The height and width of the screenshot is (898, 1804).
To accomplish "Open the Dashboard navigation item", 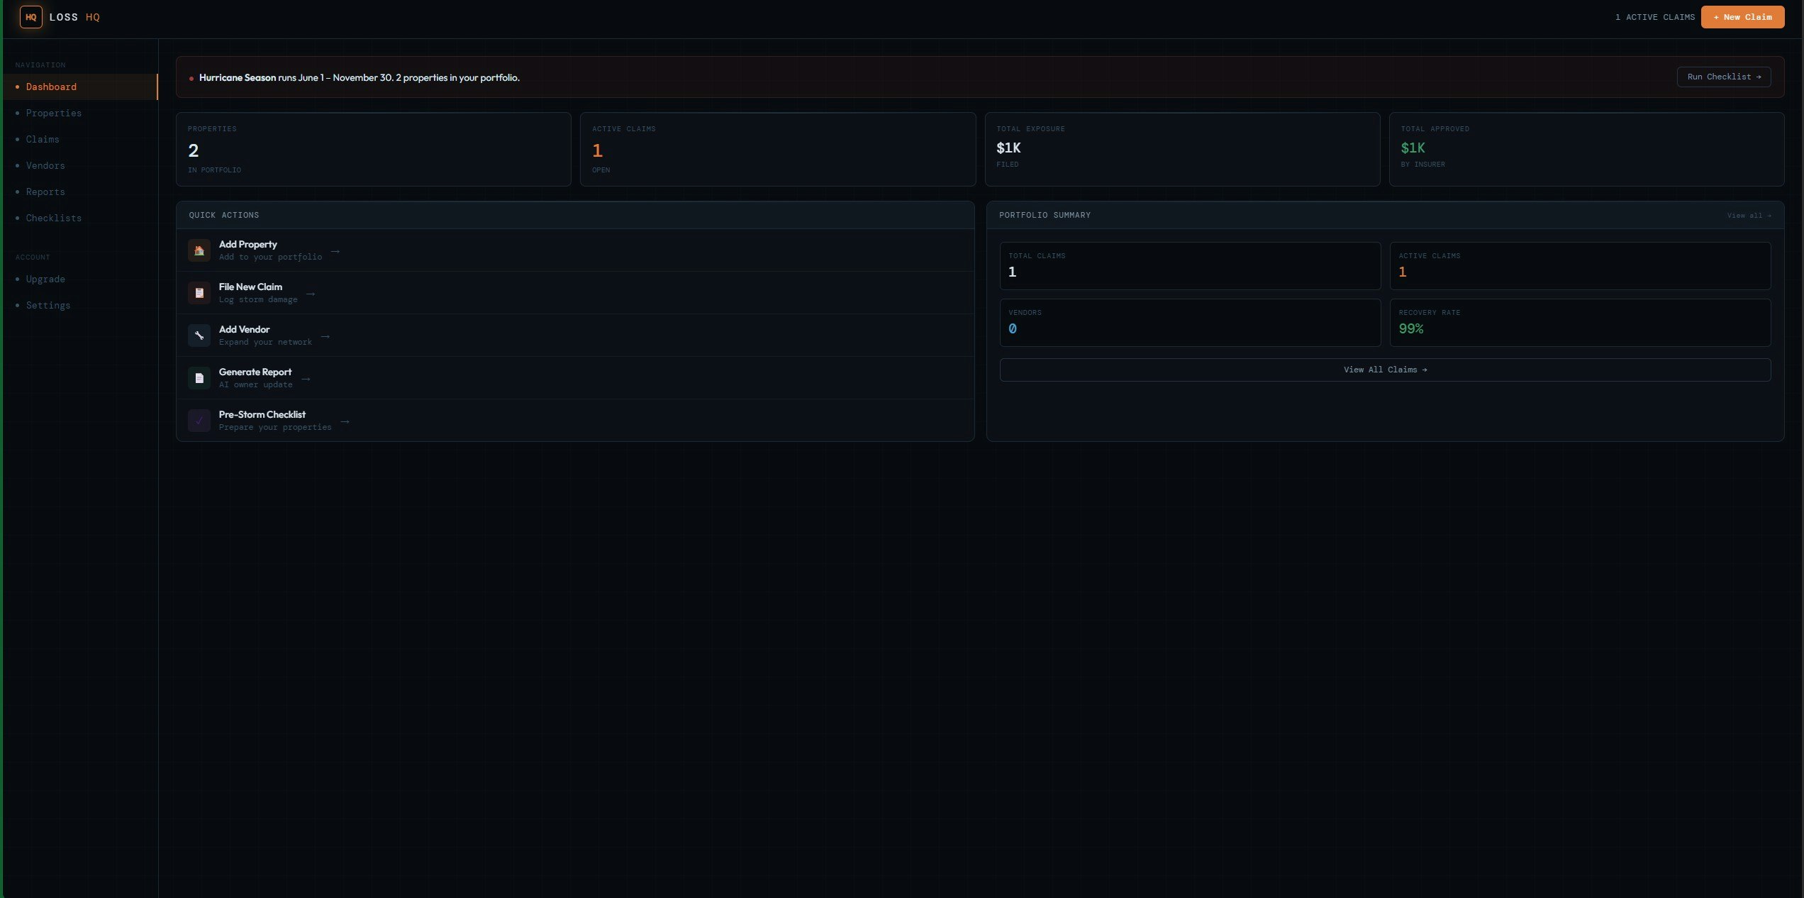I will click(x=79, y=87).
